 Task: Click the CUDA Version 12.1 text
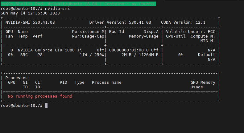[x=183, y=22]
